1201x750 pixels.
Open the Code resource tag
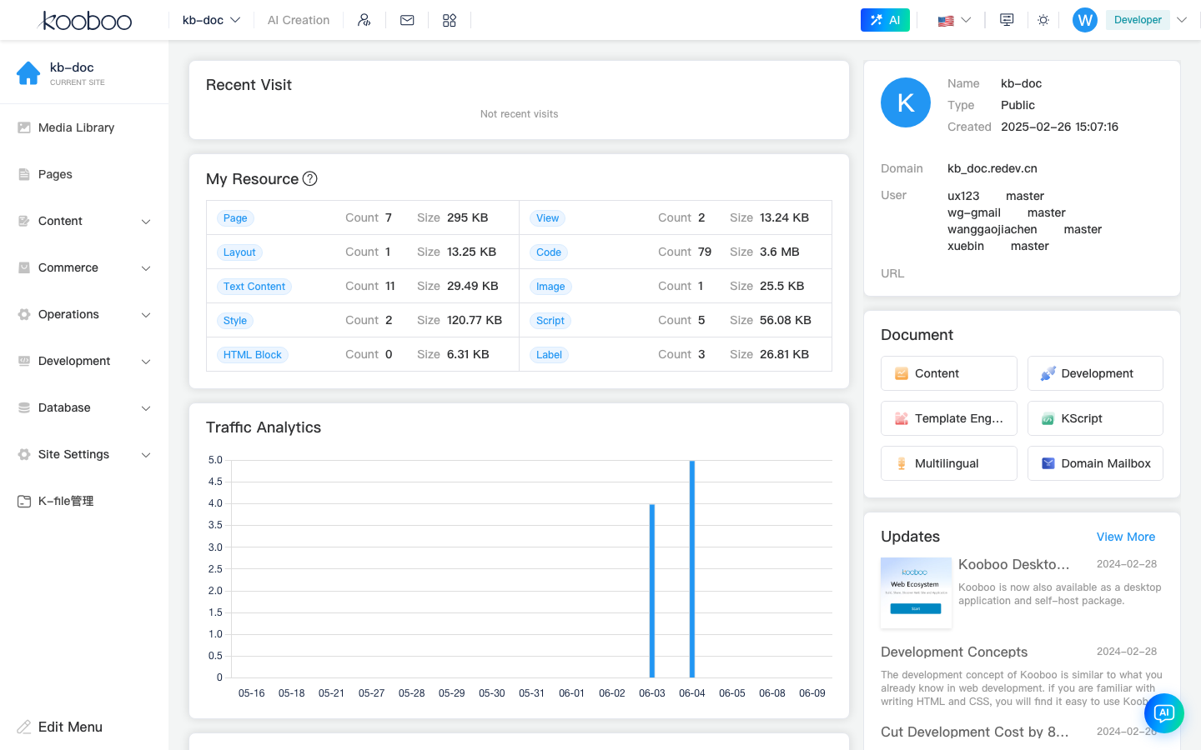pyautogui.click(x=549, y=252)
